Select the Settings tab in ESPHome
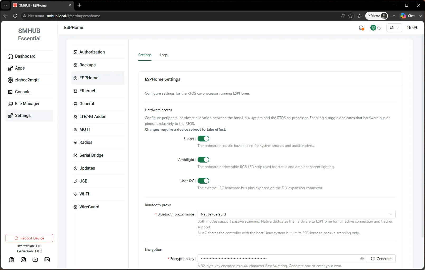425x270 pixels. pos(145,55)
